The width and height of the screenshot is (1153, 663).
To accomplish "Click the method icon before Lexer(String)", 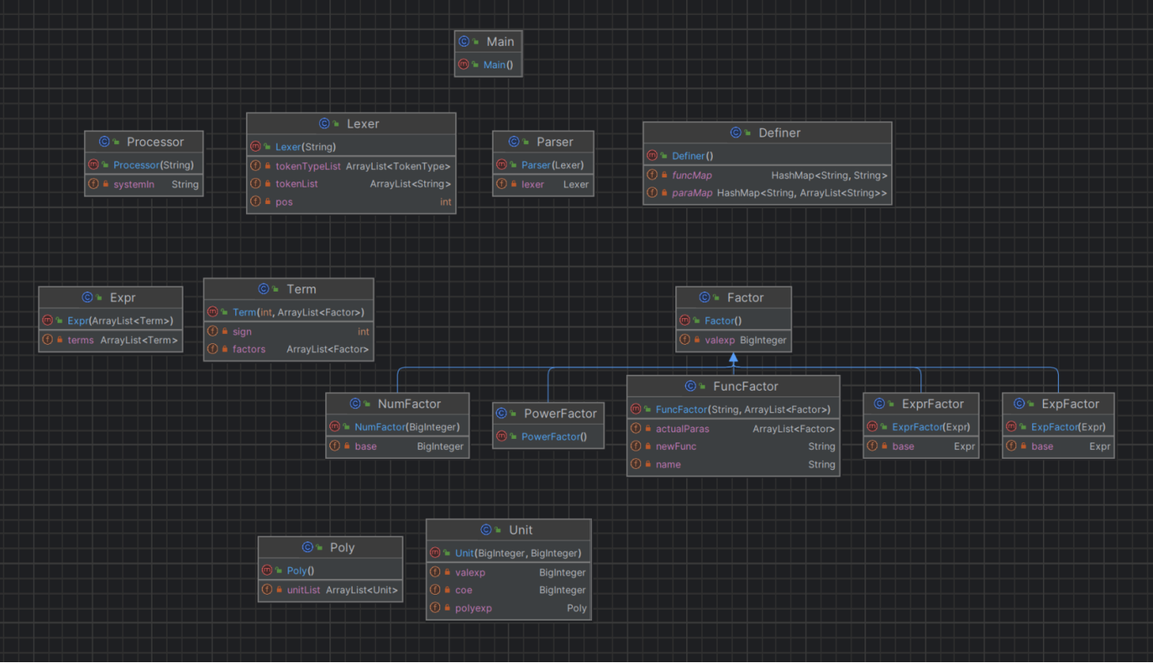I will click(x=256, y=147).
